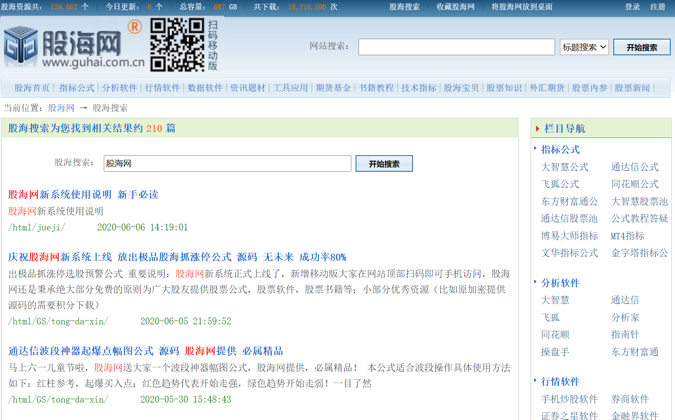
Task: Open the 指标公式 navigation menu item
Action: pos(77,88)
